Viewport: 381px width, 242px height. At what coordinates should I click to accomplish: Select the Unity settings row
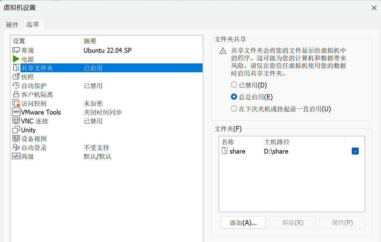point(107,130)
